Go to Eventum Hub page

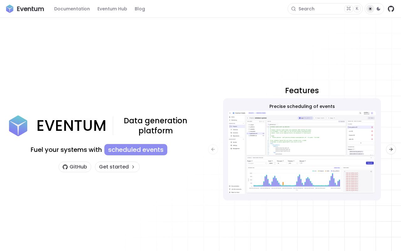tap(112, 9)
